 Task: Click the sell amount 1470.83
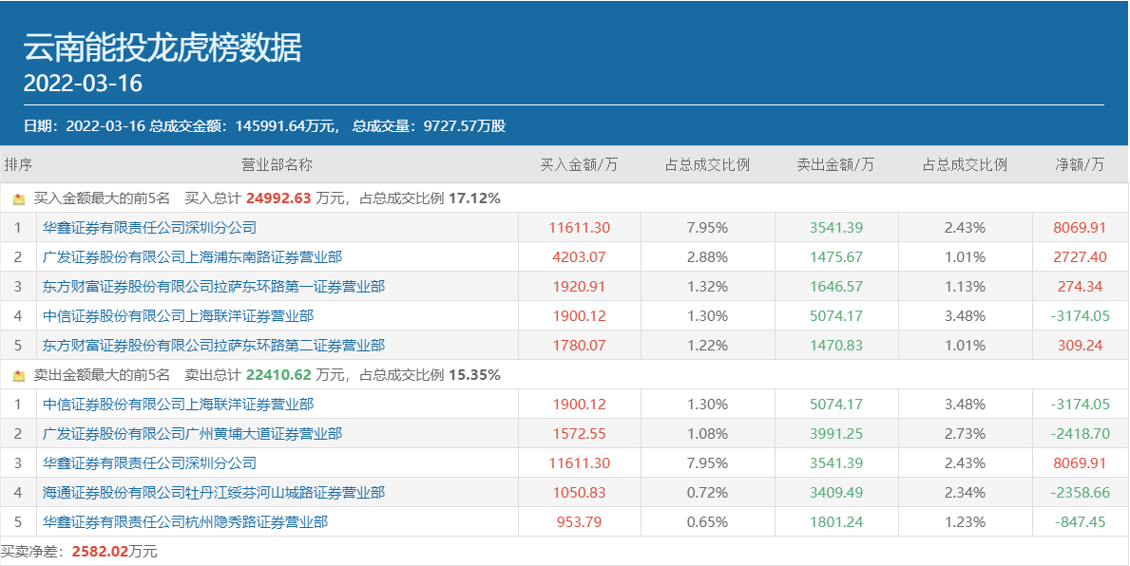click(x=836, y=346)
